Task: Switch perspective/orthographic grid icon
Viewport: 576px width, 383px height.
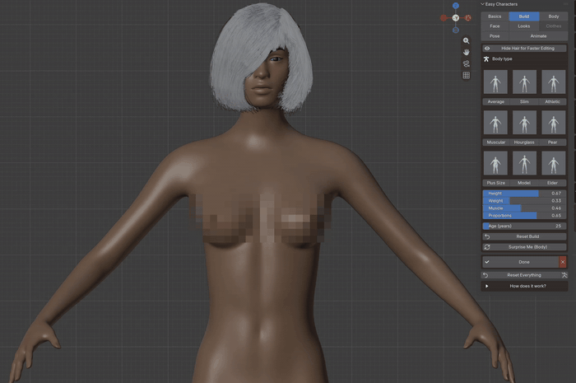Action: click(x=467, y=75)
